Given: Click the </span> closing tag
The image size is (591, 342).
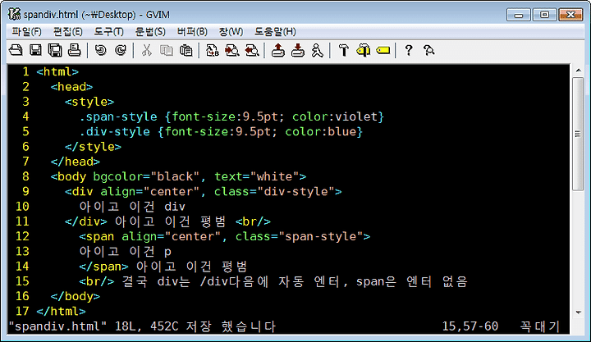Looking at the screenshot, I should (x=103, y=267).
